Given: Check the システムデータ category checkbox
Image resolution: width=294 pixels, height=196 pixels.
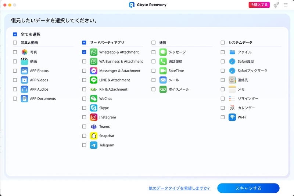Looking at the screenshot, I should pos(223,43).
